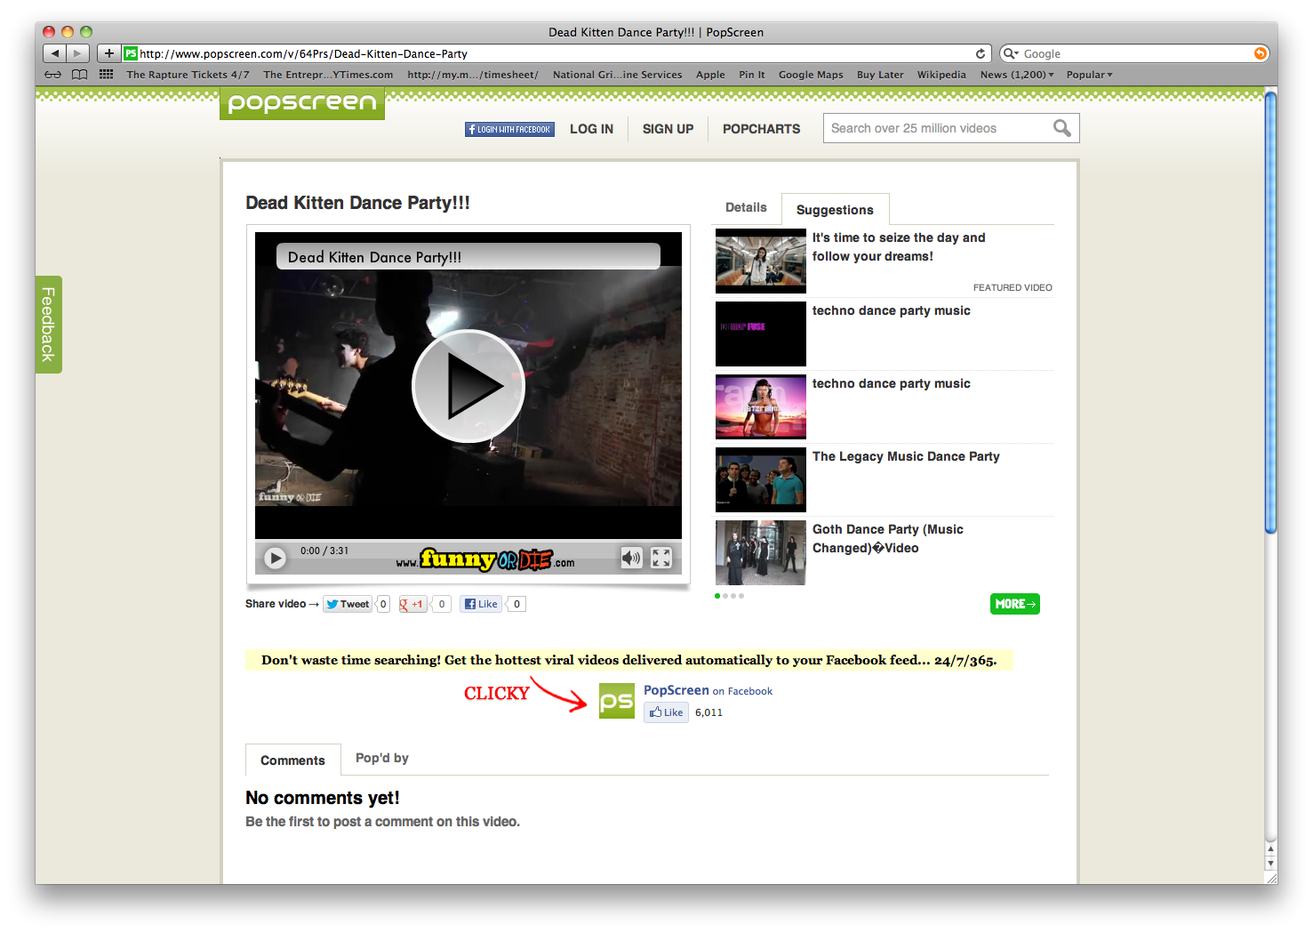Switch to the Details tab
This screenshot has height=933, width=1313.
coord(746,207)
